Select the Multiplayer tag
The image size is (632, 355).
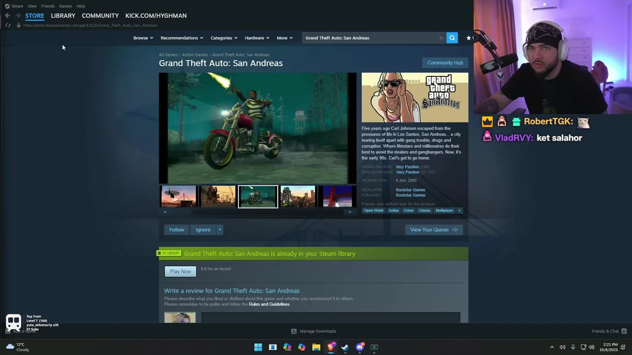coord(444,211)
